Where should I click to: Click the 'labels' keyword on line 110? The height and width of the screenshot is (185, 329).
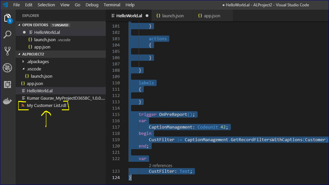click(x=146, y=83)
